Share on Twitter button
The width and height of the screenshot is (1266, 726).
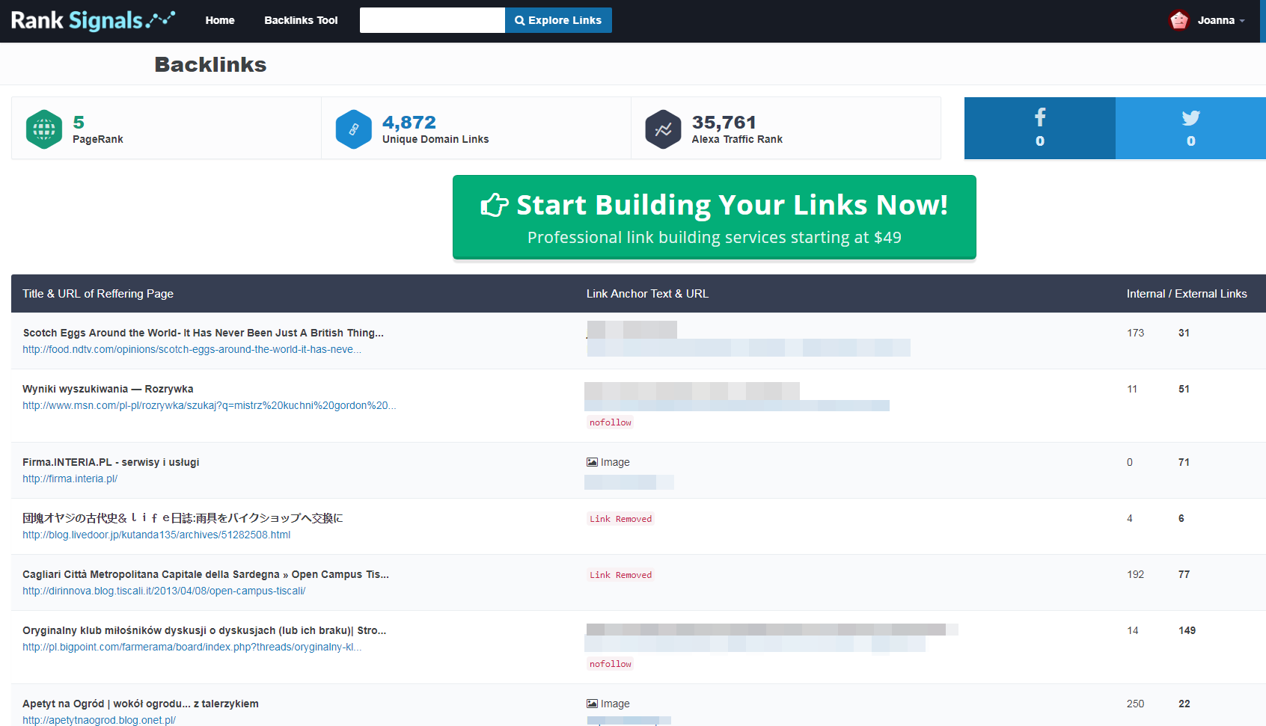coord(1190,128)
